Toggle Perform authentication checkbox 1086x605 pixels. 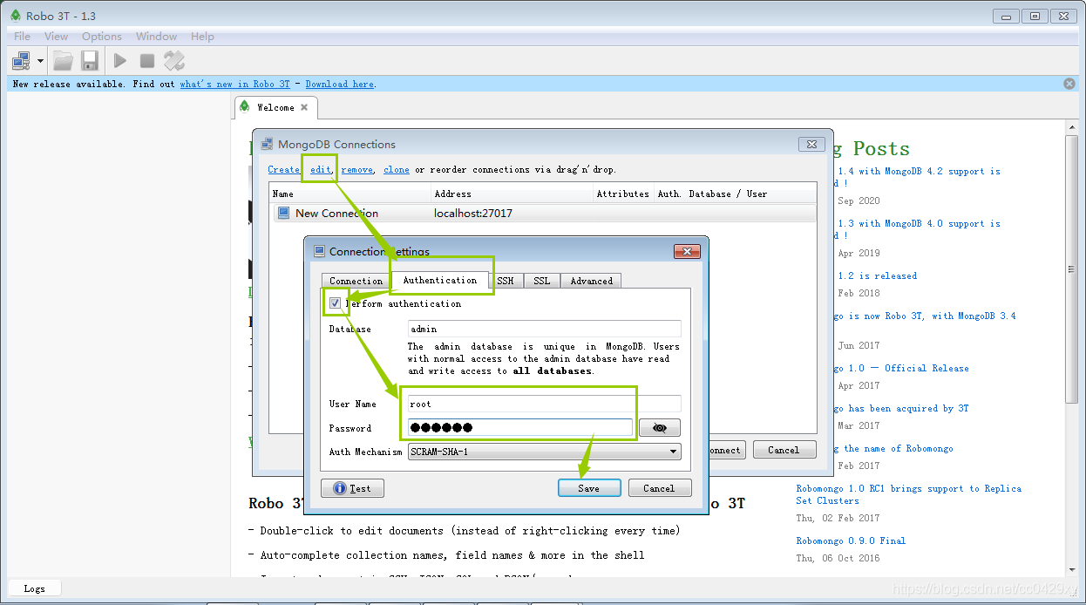click(x=336, y=303)
